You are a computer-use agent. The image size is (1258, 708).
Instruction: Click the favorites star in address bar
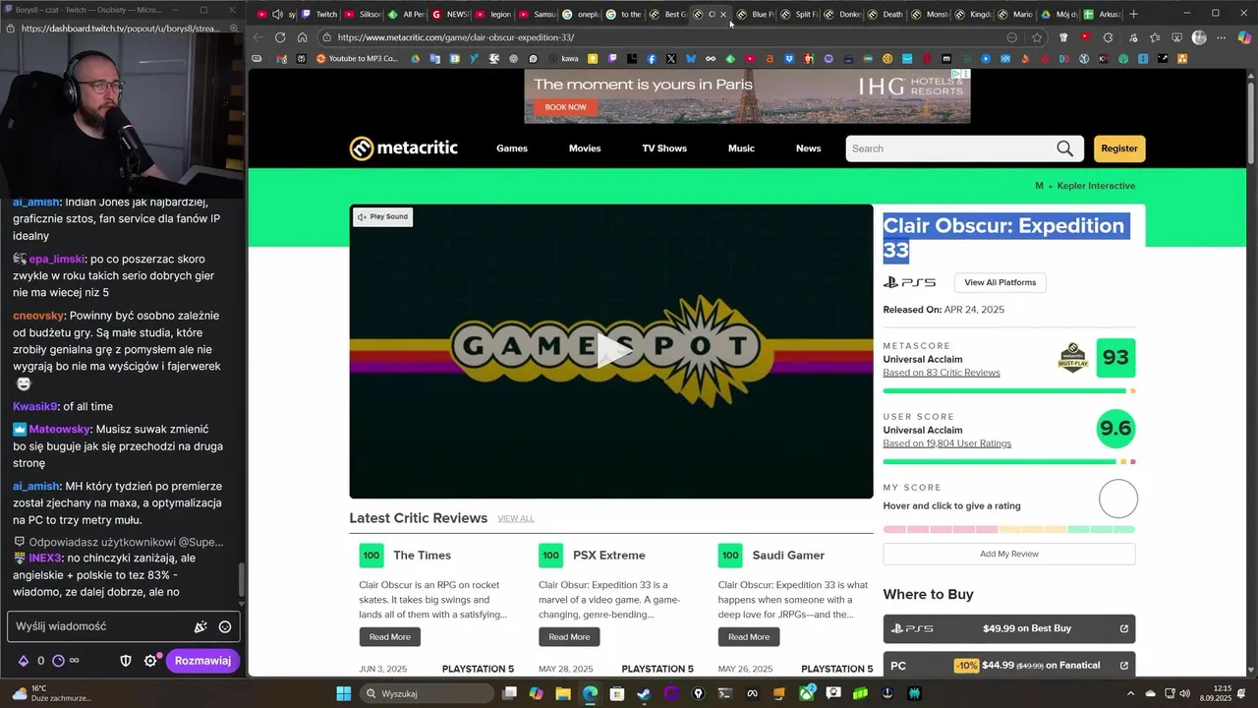coord(1037,37)
